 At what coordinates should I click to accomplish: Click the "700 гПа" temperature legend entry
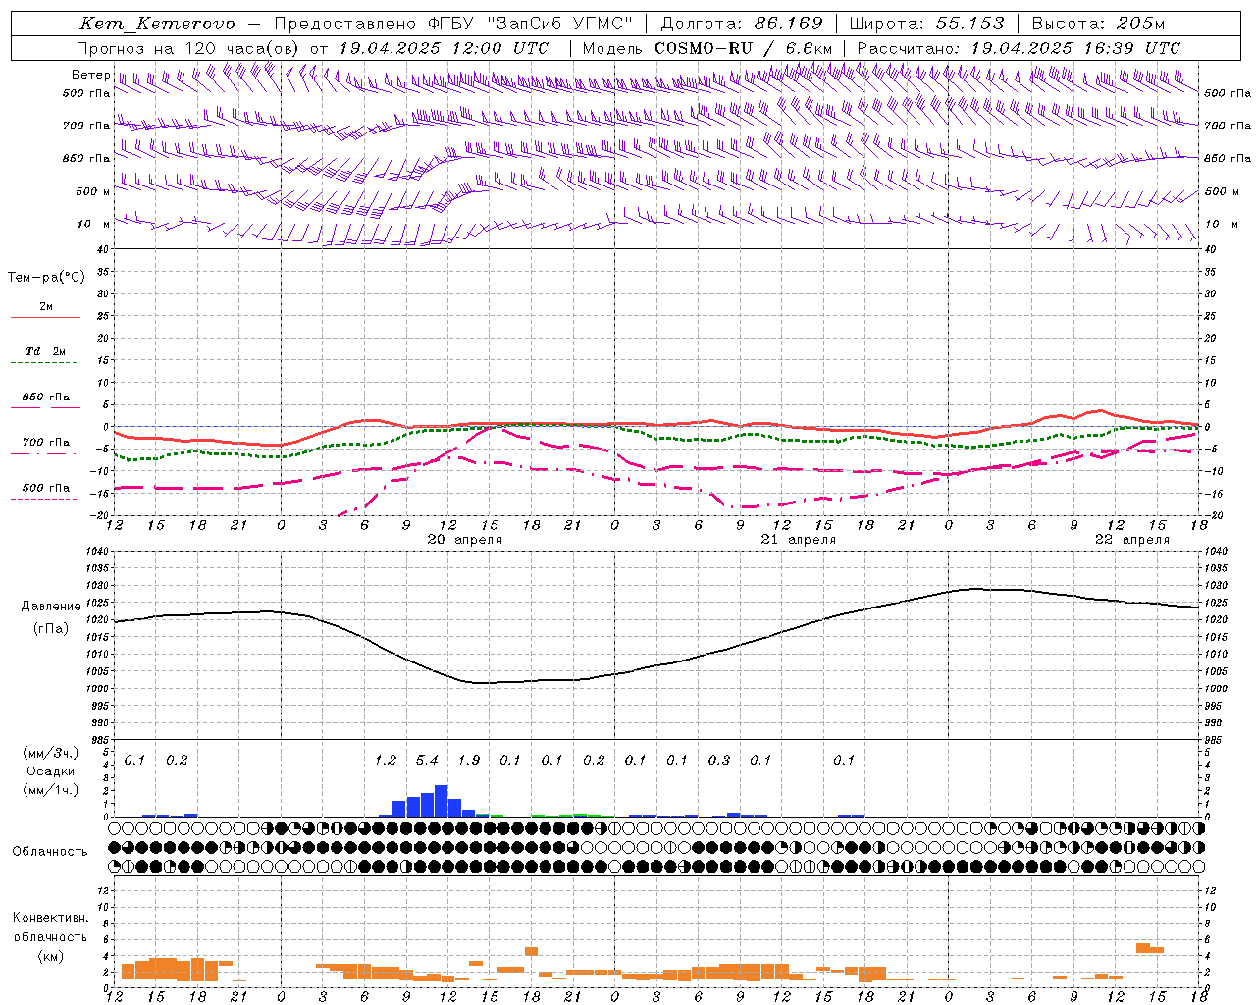click(x=45, y=442)
